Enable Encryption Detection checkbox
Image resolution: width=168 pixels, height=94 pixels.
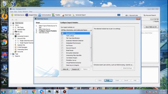pyautogui.click(x=62, y=53)
